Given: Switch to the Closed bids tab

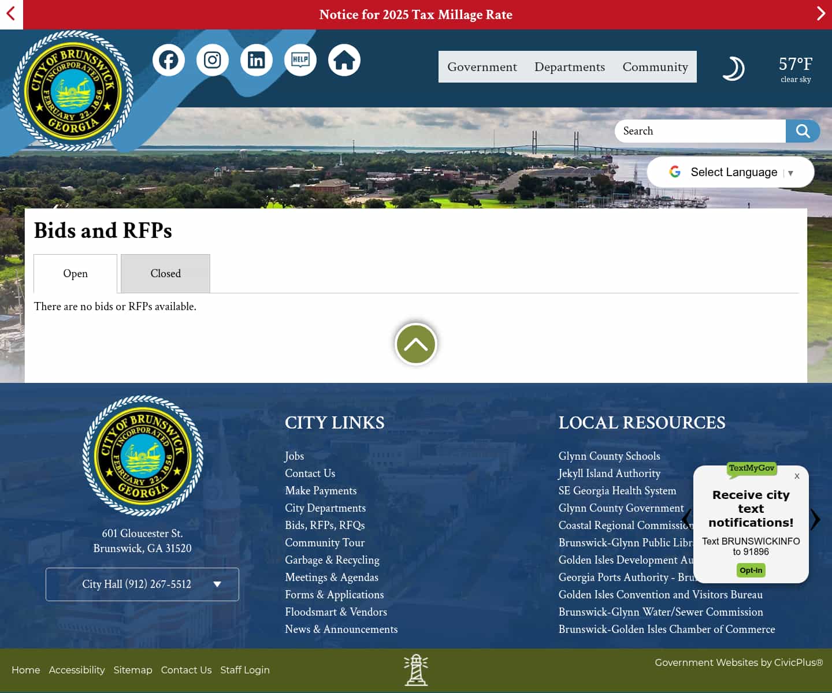Looking at the screenshot, I should tap(165, 273).
